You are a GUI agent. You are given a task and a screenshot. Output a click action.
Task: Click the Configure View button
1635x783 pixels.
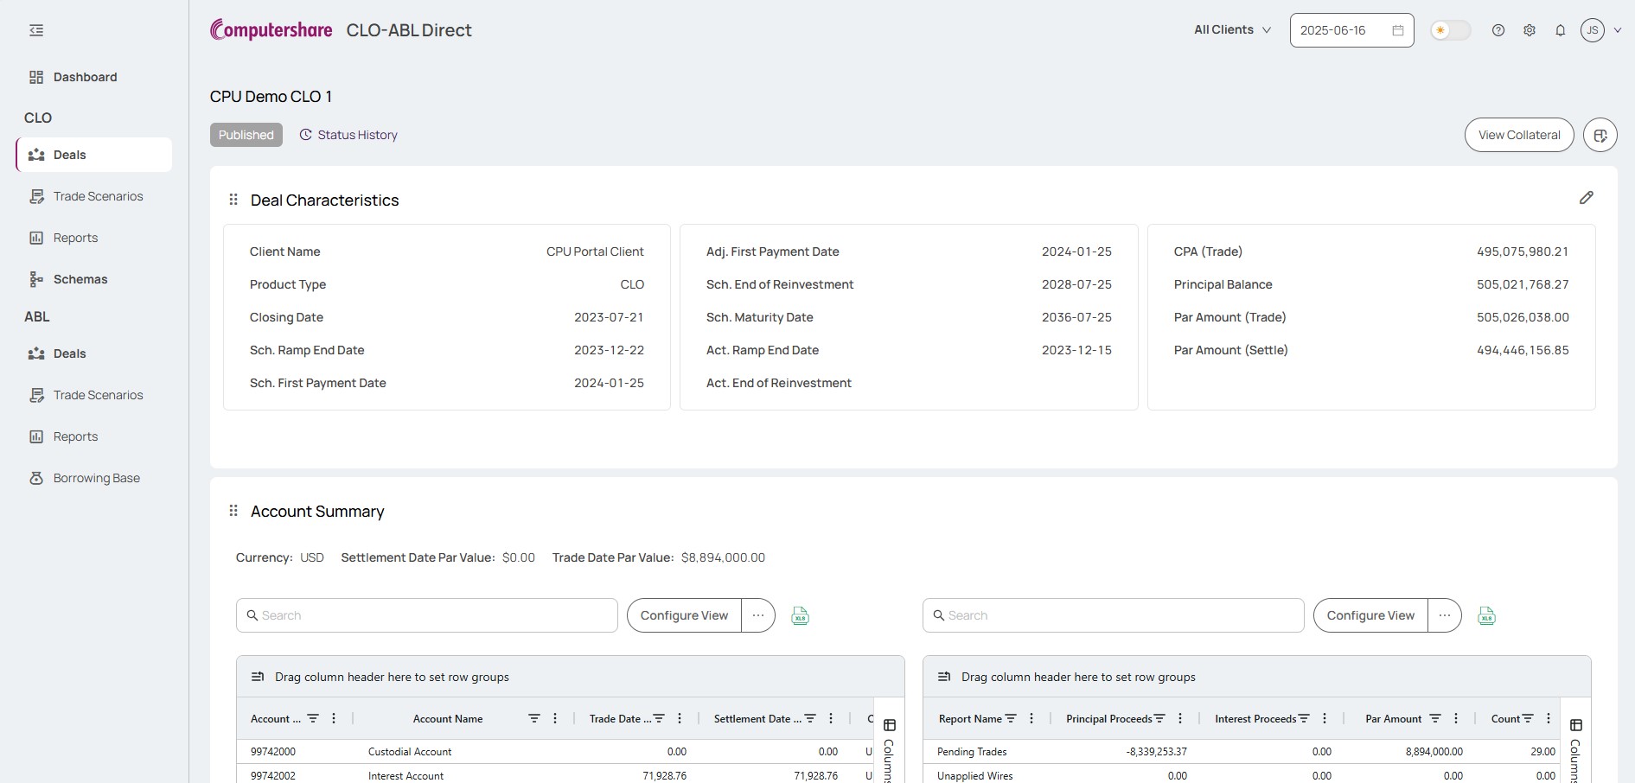coord(682,615)
